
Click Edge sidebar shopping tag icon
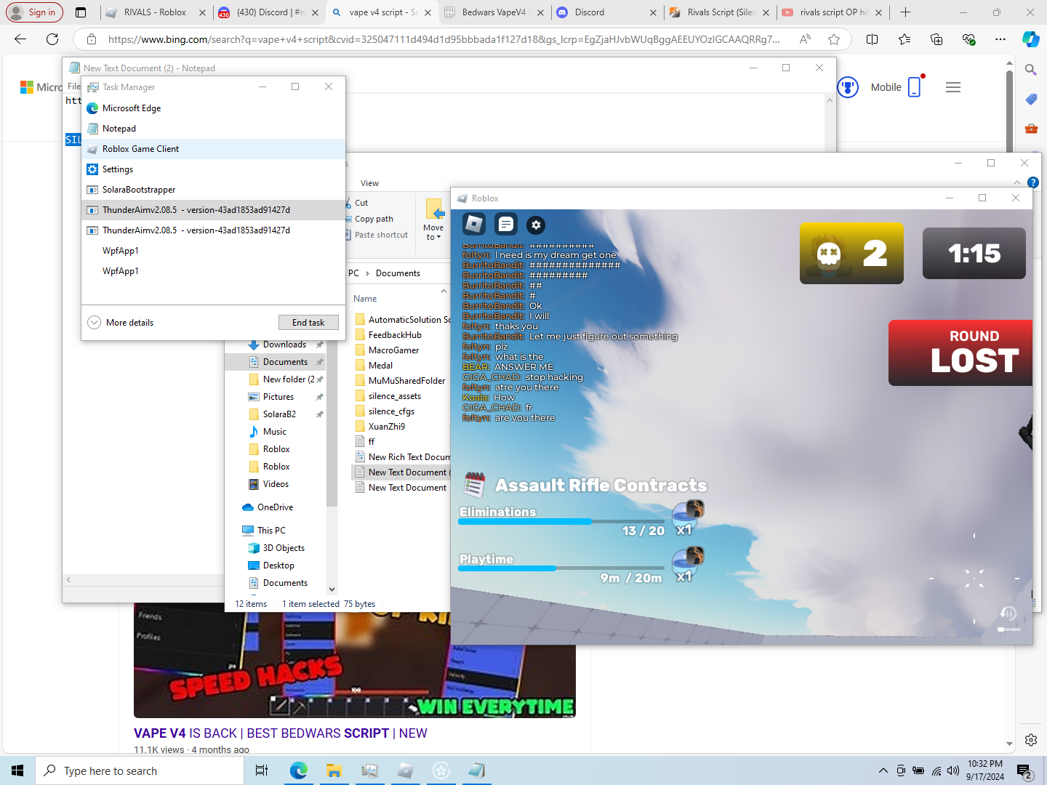(1030, 99)
